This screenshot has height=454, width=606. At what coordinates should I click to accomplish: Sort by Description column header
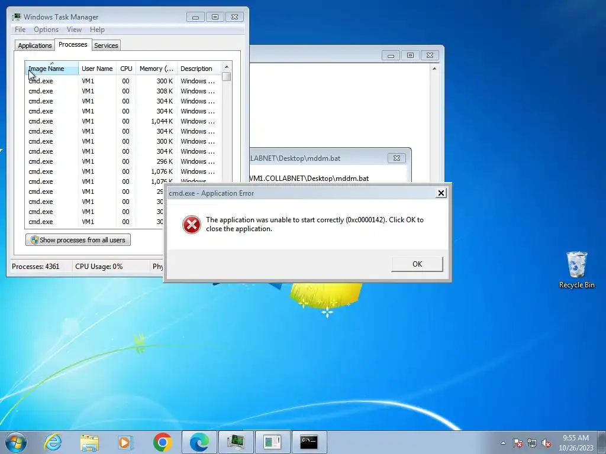pos(199,69)
